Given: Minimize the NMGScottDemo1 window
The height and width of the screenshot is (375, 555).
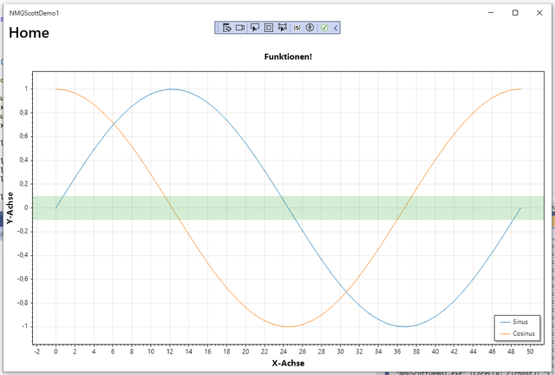Looking at the screenshot, I should pyautogui.click(x=491, y=13).
